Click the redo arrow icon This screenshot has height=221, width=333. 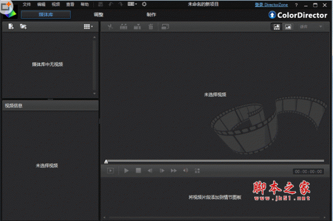[120, 4]
